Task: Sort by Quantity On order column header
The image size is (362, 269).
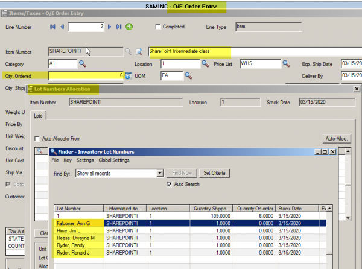Action: (x=254, y=209)
